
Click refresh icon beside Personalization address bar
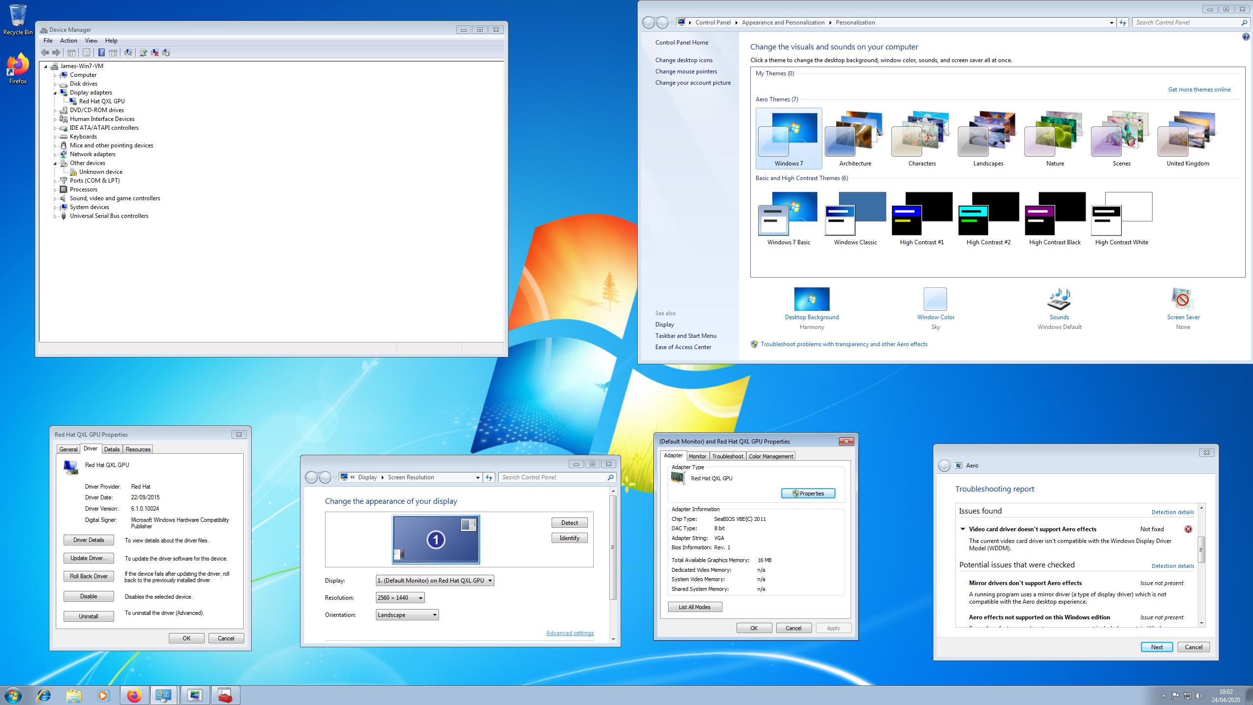[1123, 23]
